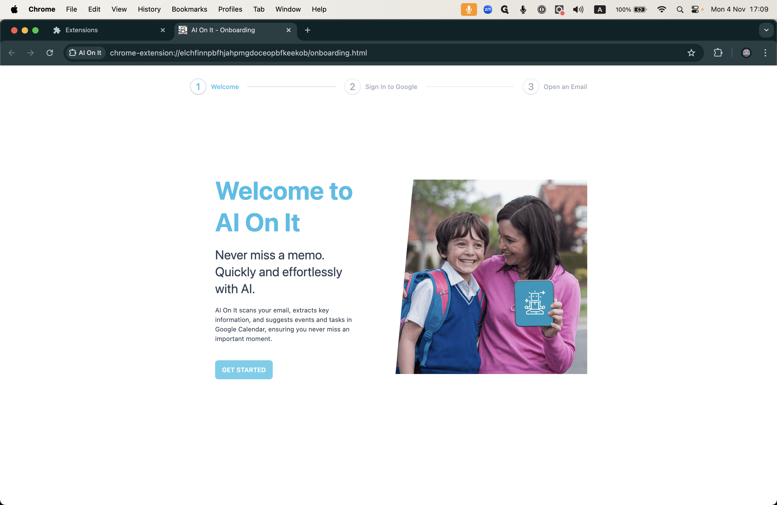The image size is (777, 505).
Task: Click the battery status indicator
Action: coord(631,10)
